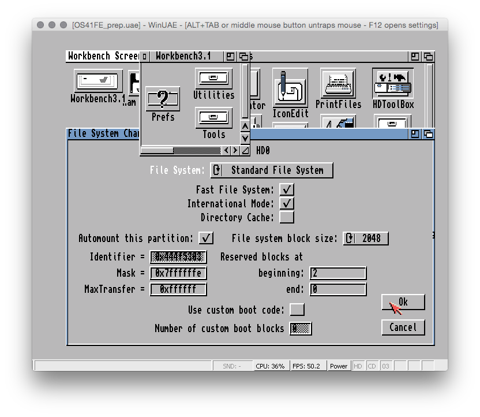Click the Power indicator in status bar

pyautogui.click(x=339, y=366)
